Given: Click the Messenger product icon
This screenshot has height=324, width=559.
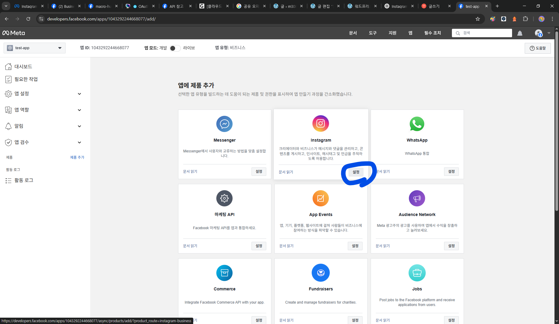Looking at the screenshot, I should [x=224, y=124].
